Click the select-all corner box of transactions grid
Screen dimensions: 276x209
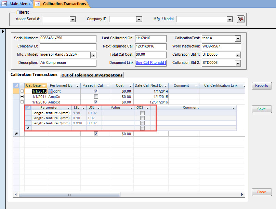16,85
